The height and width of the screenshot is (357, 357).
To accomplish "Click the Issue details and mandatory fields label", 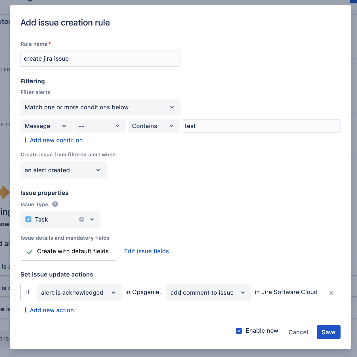I will point(65,238).
